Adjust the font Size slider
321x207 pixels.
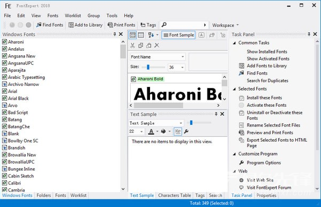148,67
